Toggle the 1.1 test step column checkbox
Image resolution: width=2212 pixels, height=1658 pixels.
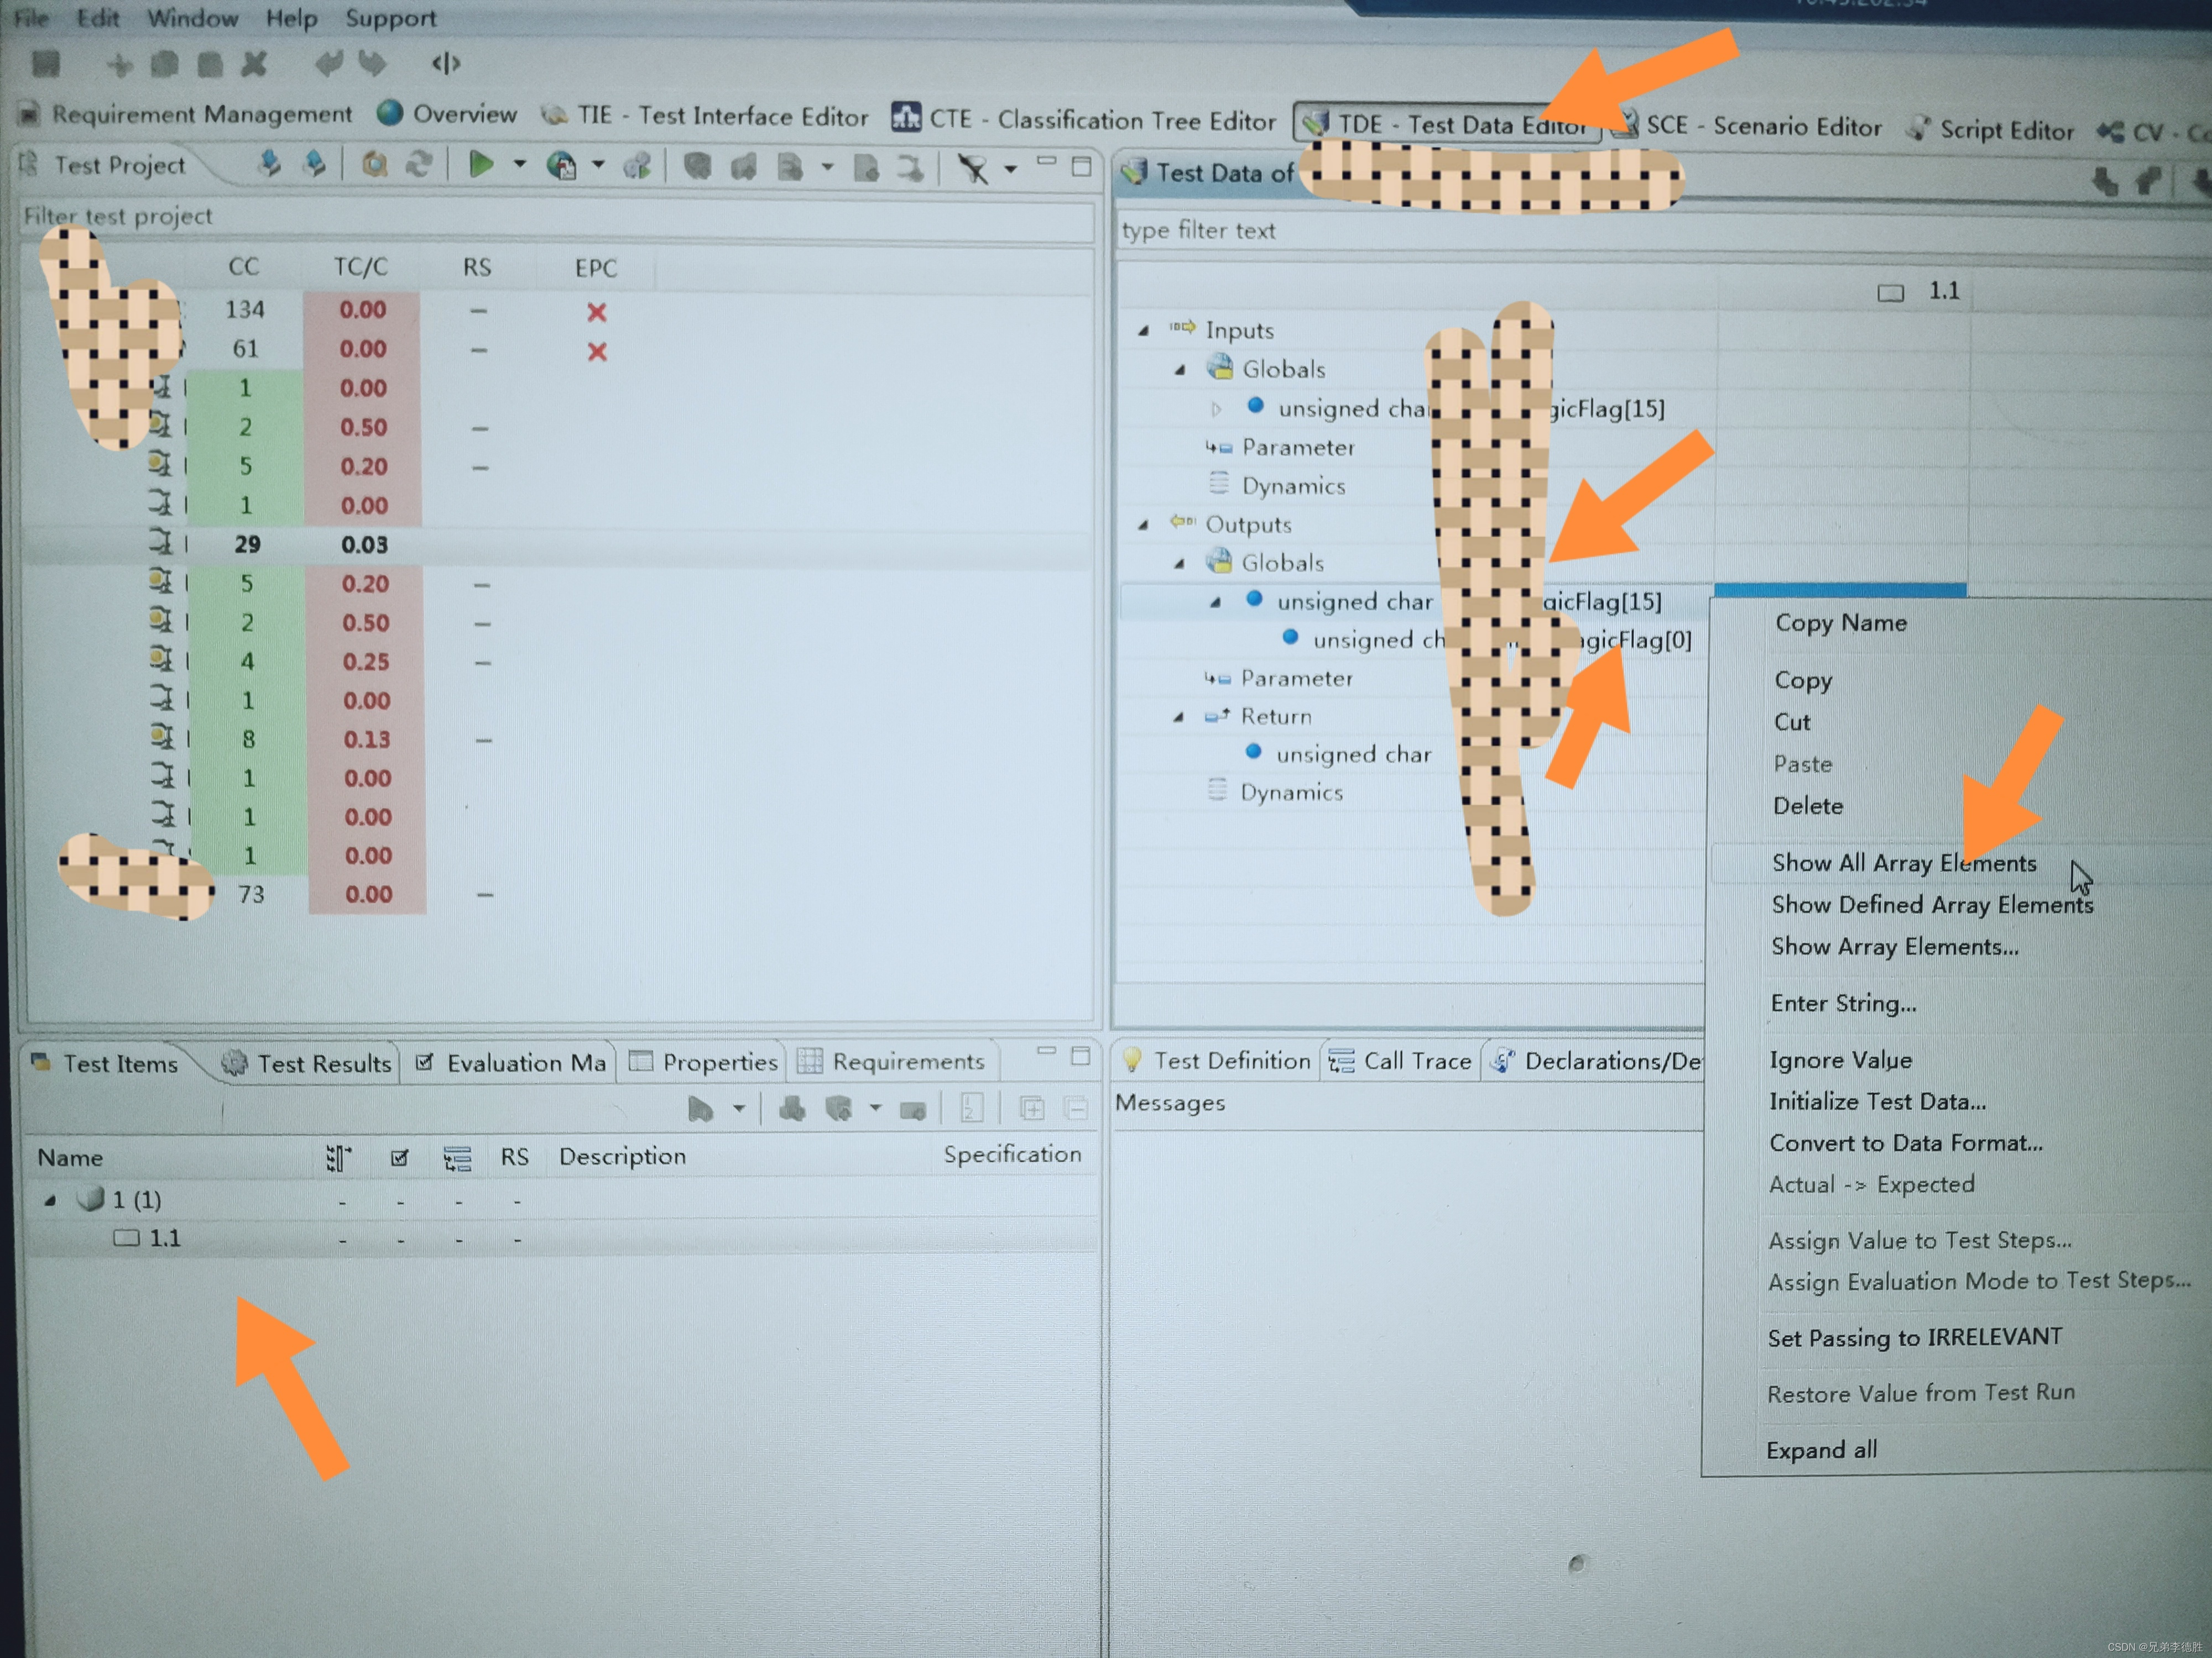point(1889,293)
